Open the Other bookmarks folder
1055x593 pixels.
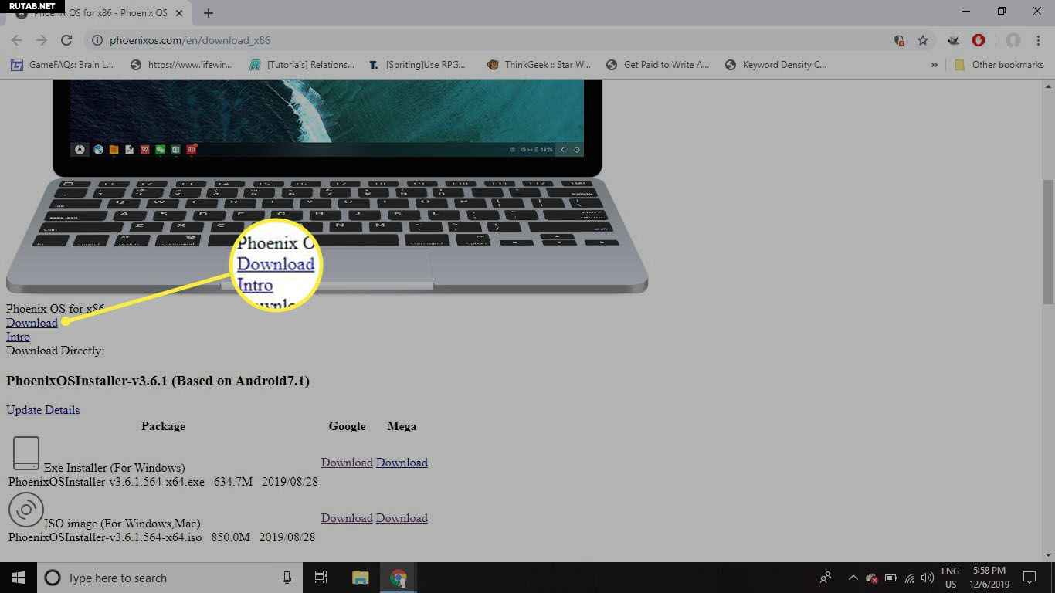point(999,65)
